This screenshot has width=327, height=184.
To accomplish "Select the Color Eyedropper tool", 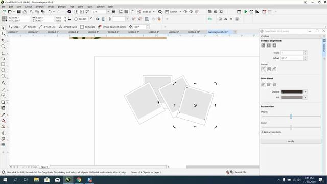I will (3, 115).
